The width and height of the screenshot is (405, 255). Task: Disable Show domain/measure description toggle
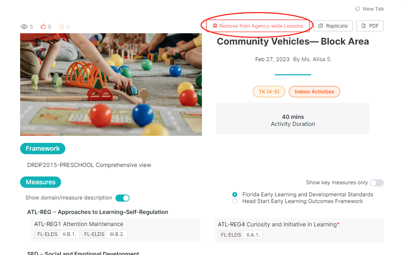123,198
